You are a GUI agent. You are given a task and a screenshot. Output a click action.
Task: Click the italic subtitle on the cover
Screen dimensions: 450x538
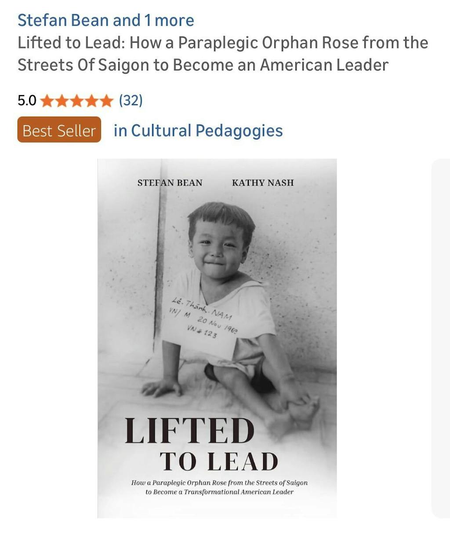(219, 487)
